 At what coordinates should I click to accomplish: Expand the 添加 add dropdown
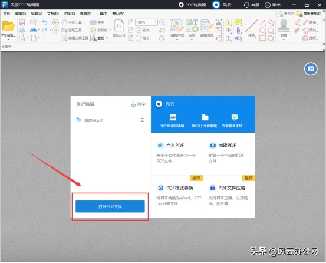[x=192, y=39]
